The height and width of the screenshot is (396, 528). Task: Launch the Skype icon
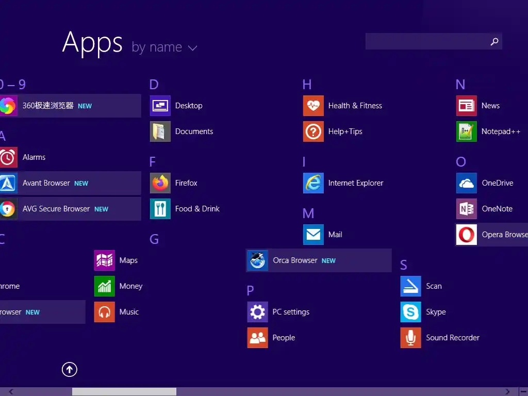coord(411,312)
